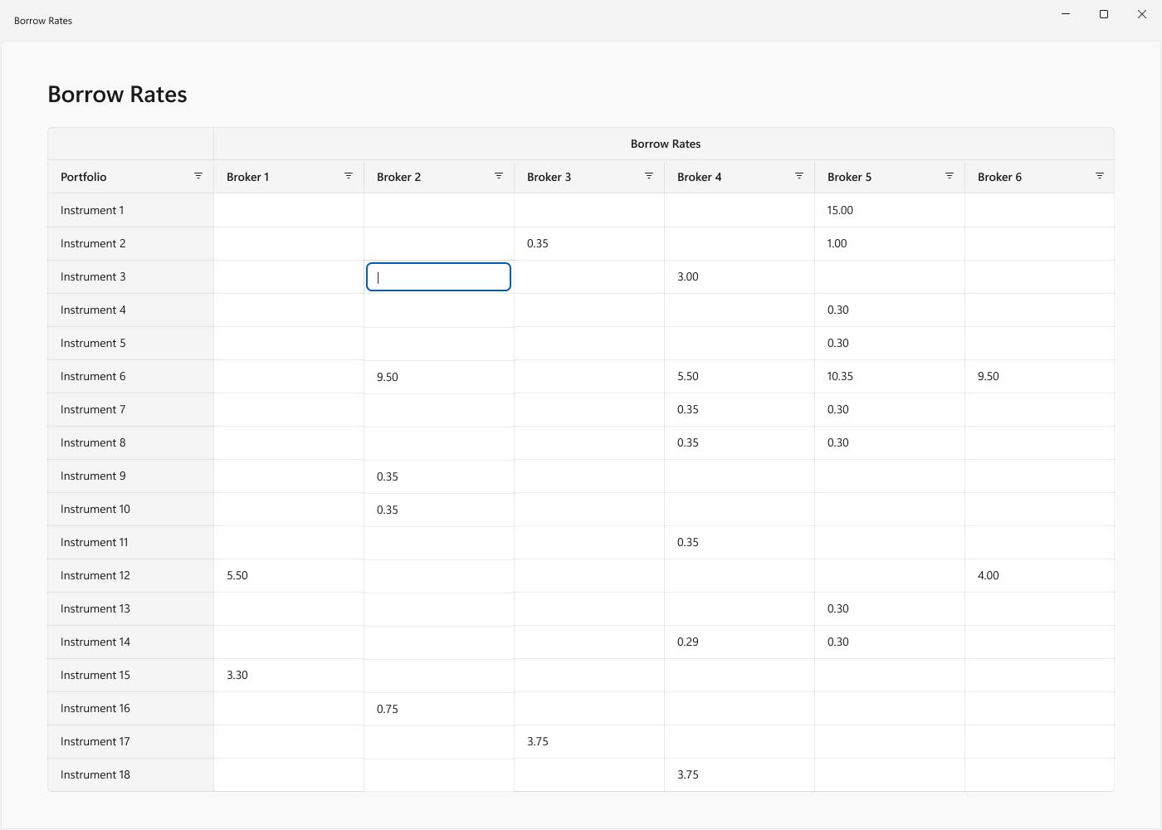Image resolution: width=1162 pixels, height=830 pixels.
Task: Open the filter icon on Portfolio column
Action: coord(198,176)
